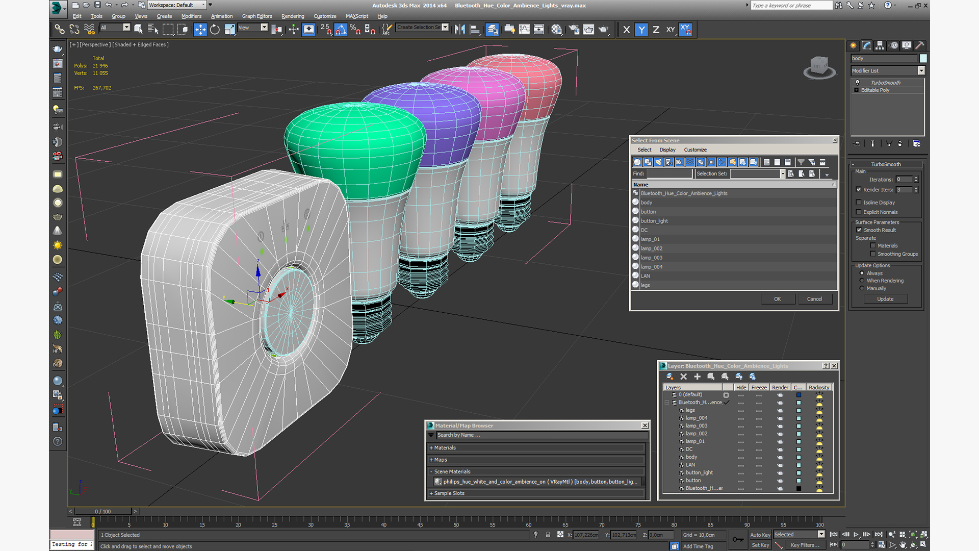Click the object color swatch next to body name

click(923, 59)
